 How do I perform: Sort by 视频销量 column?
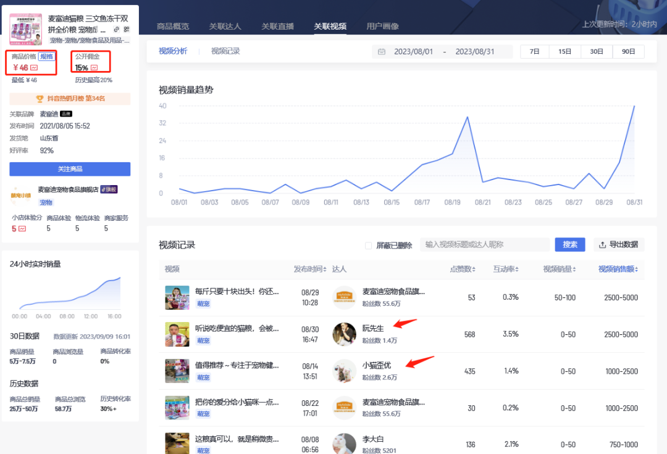pos(560,270)
